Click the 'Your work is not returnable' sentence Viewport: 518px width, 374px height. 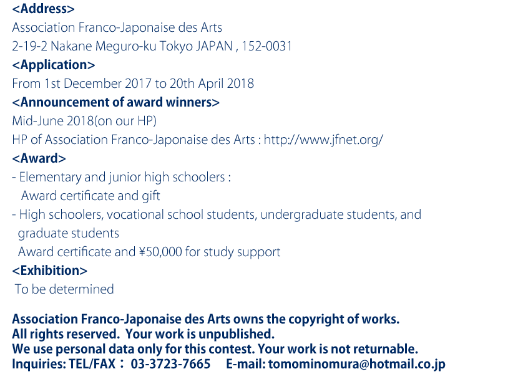(338, 349)
